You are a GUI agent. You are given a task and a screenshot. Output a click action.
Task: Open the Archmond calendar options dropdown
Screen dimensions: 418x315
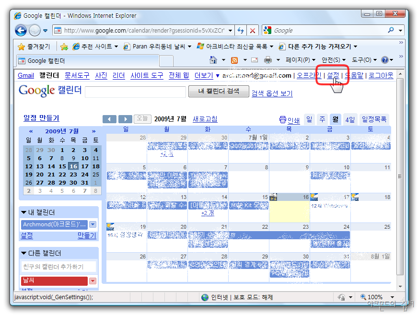[93, 224]
